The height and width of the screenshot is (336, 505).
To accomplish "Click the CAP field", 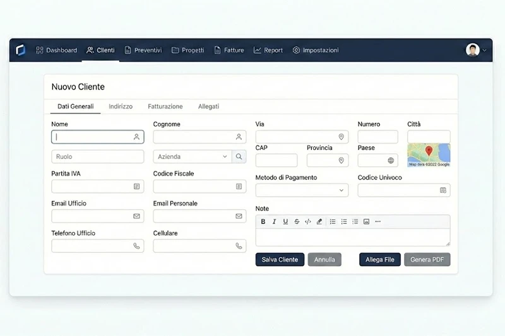I will pyautogui.click(x=276, y=161).
